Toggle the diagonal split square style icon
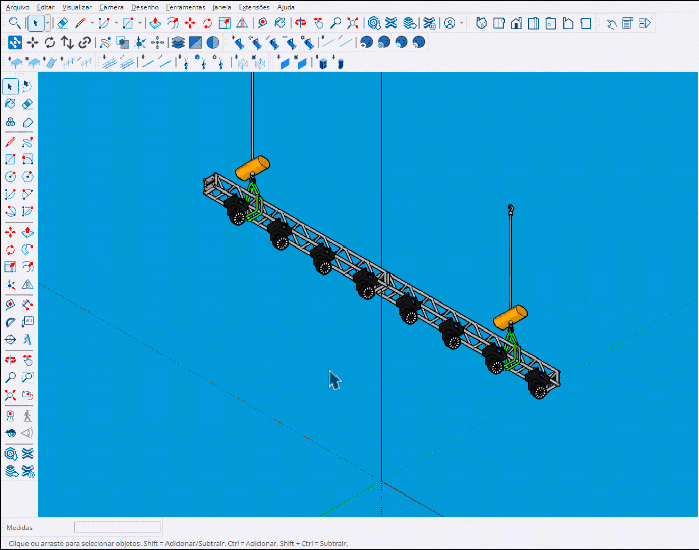Viewport: 699px width, 550px height. click(x=195, y=43)
